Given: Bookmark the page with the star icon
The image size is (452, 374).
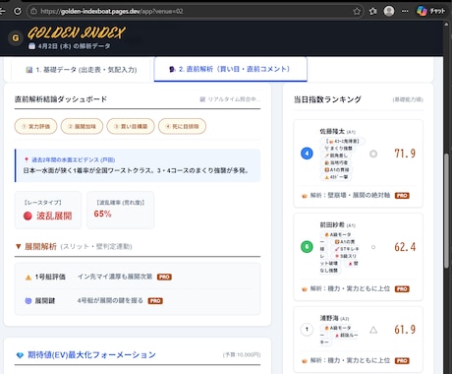Looking at the screenshot, I should coord(357,11).
